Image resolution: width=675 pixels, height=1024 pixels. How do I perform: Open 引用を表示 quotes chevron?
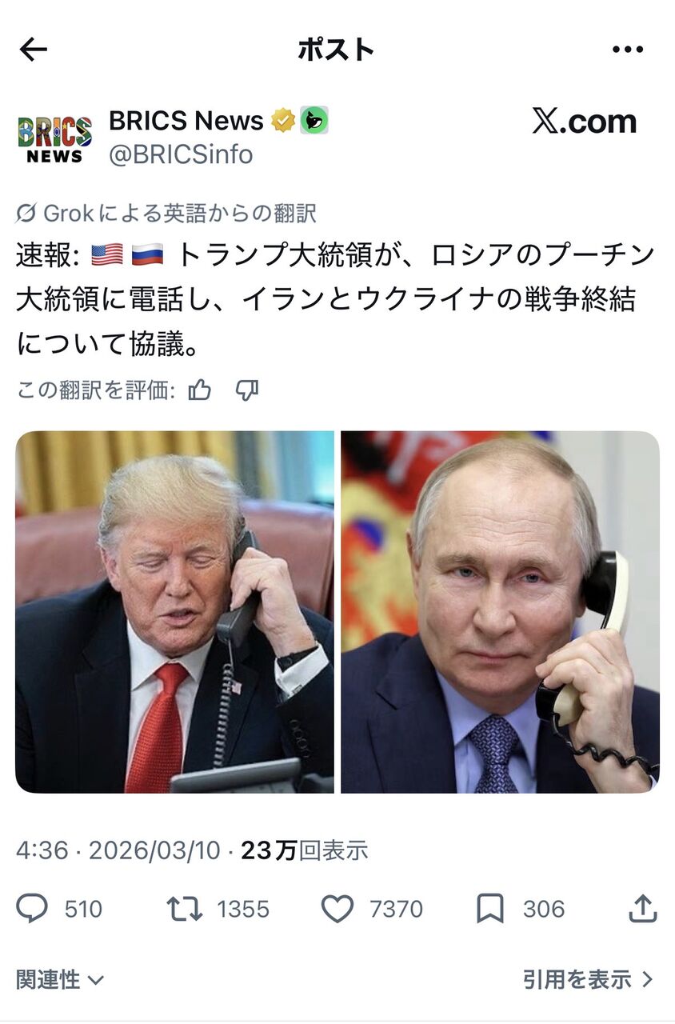tap(589, 979)
